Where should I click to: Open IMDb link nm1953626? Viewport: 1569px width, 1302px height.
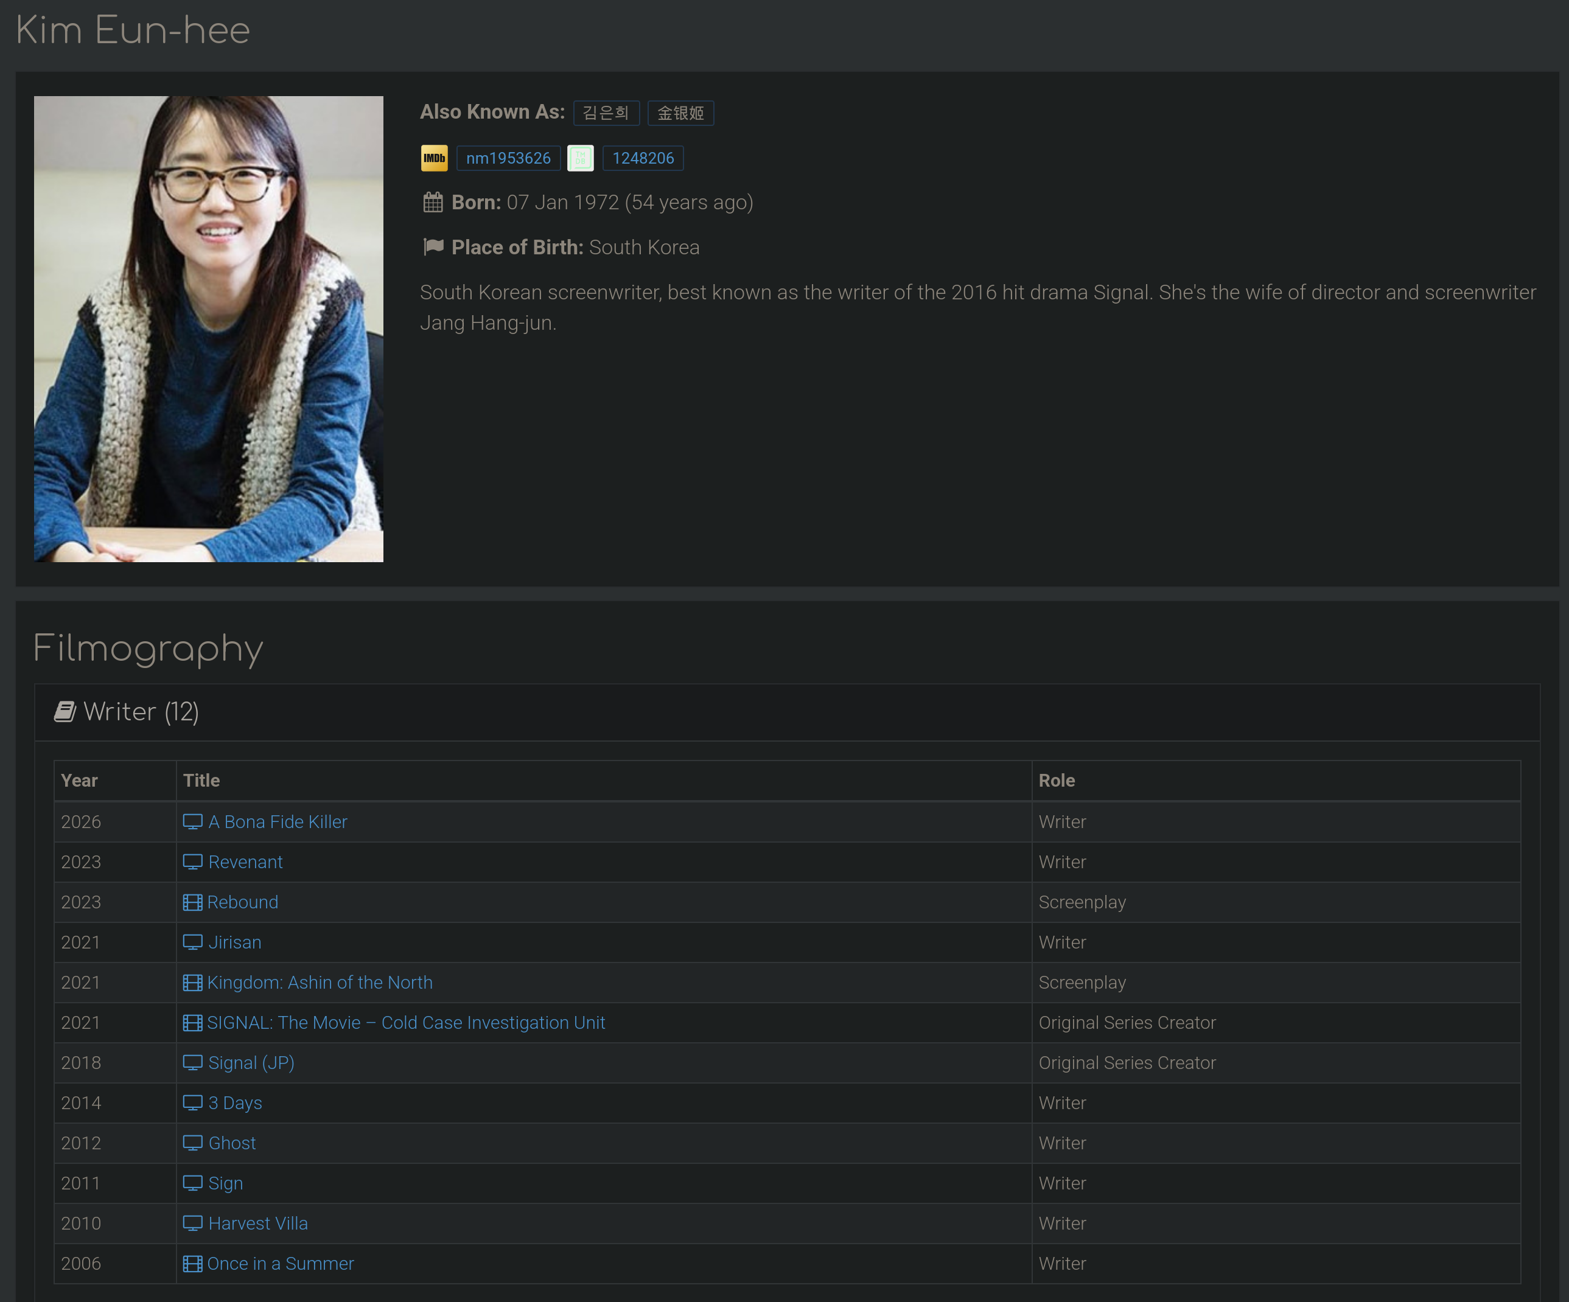508,158
